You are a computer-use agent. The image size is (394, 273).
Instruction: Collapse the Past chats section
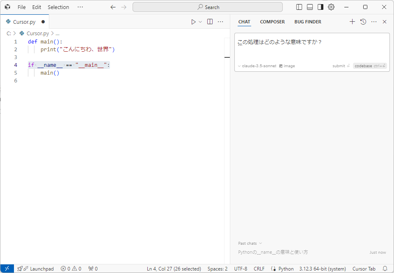point(250,243)
